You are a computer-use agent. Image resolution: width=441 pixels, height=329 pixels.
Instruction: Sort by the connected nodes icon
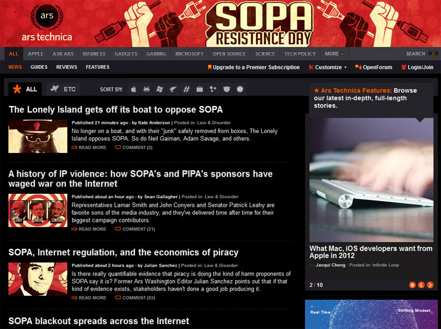tap(213, 89)
